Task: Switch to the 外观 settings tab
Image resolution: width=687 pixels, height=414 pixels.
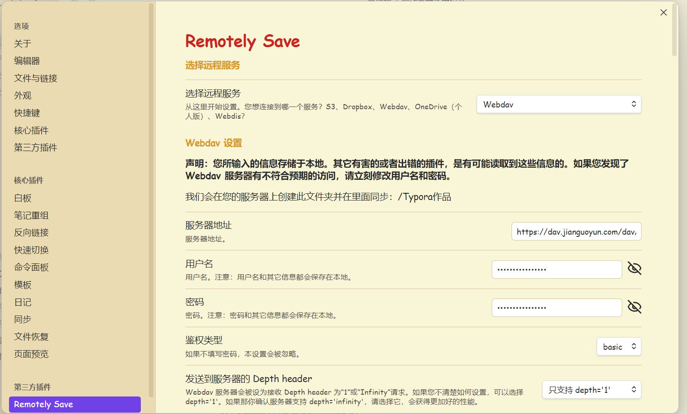Action: pyautogui.click(x=22, y=95)
